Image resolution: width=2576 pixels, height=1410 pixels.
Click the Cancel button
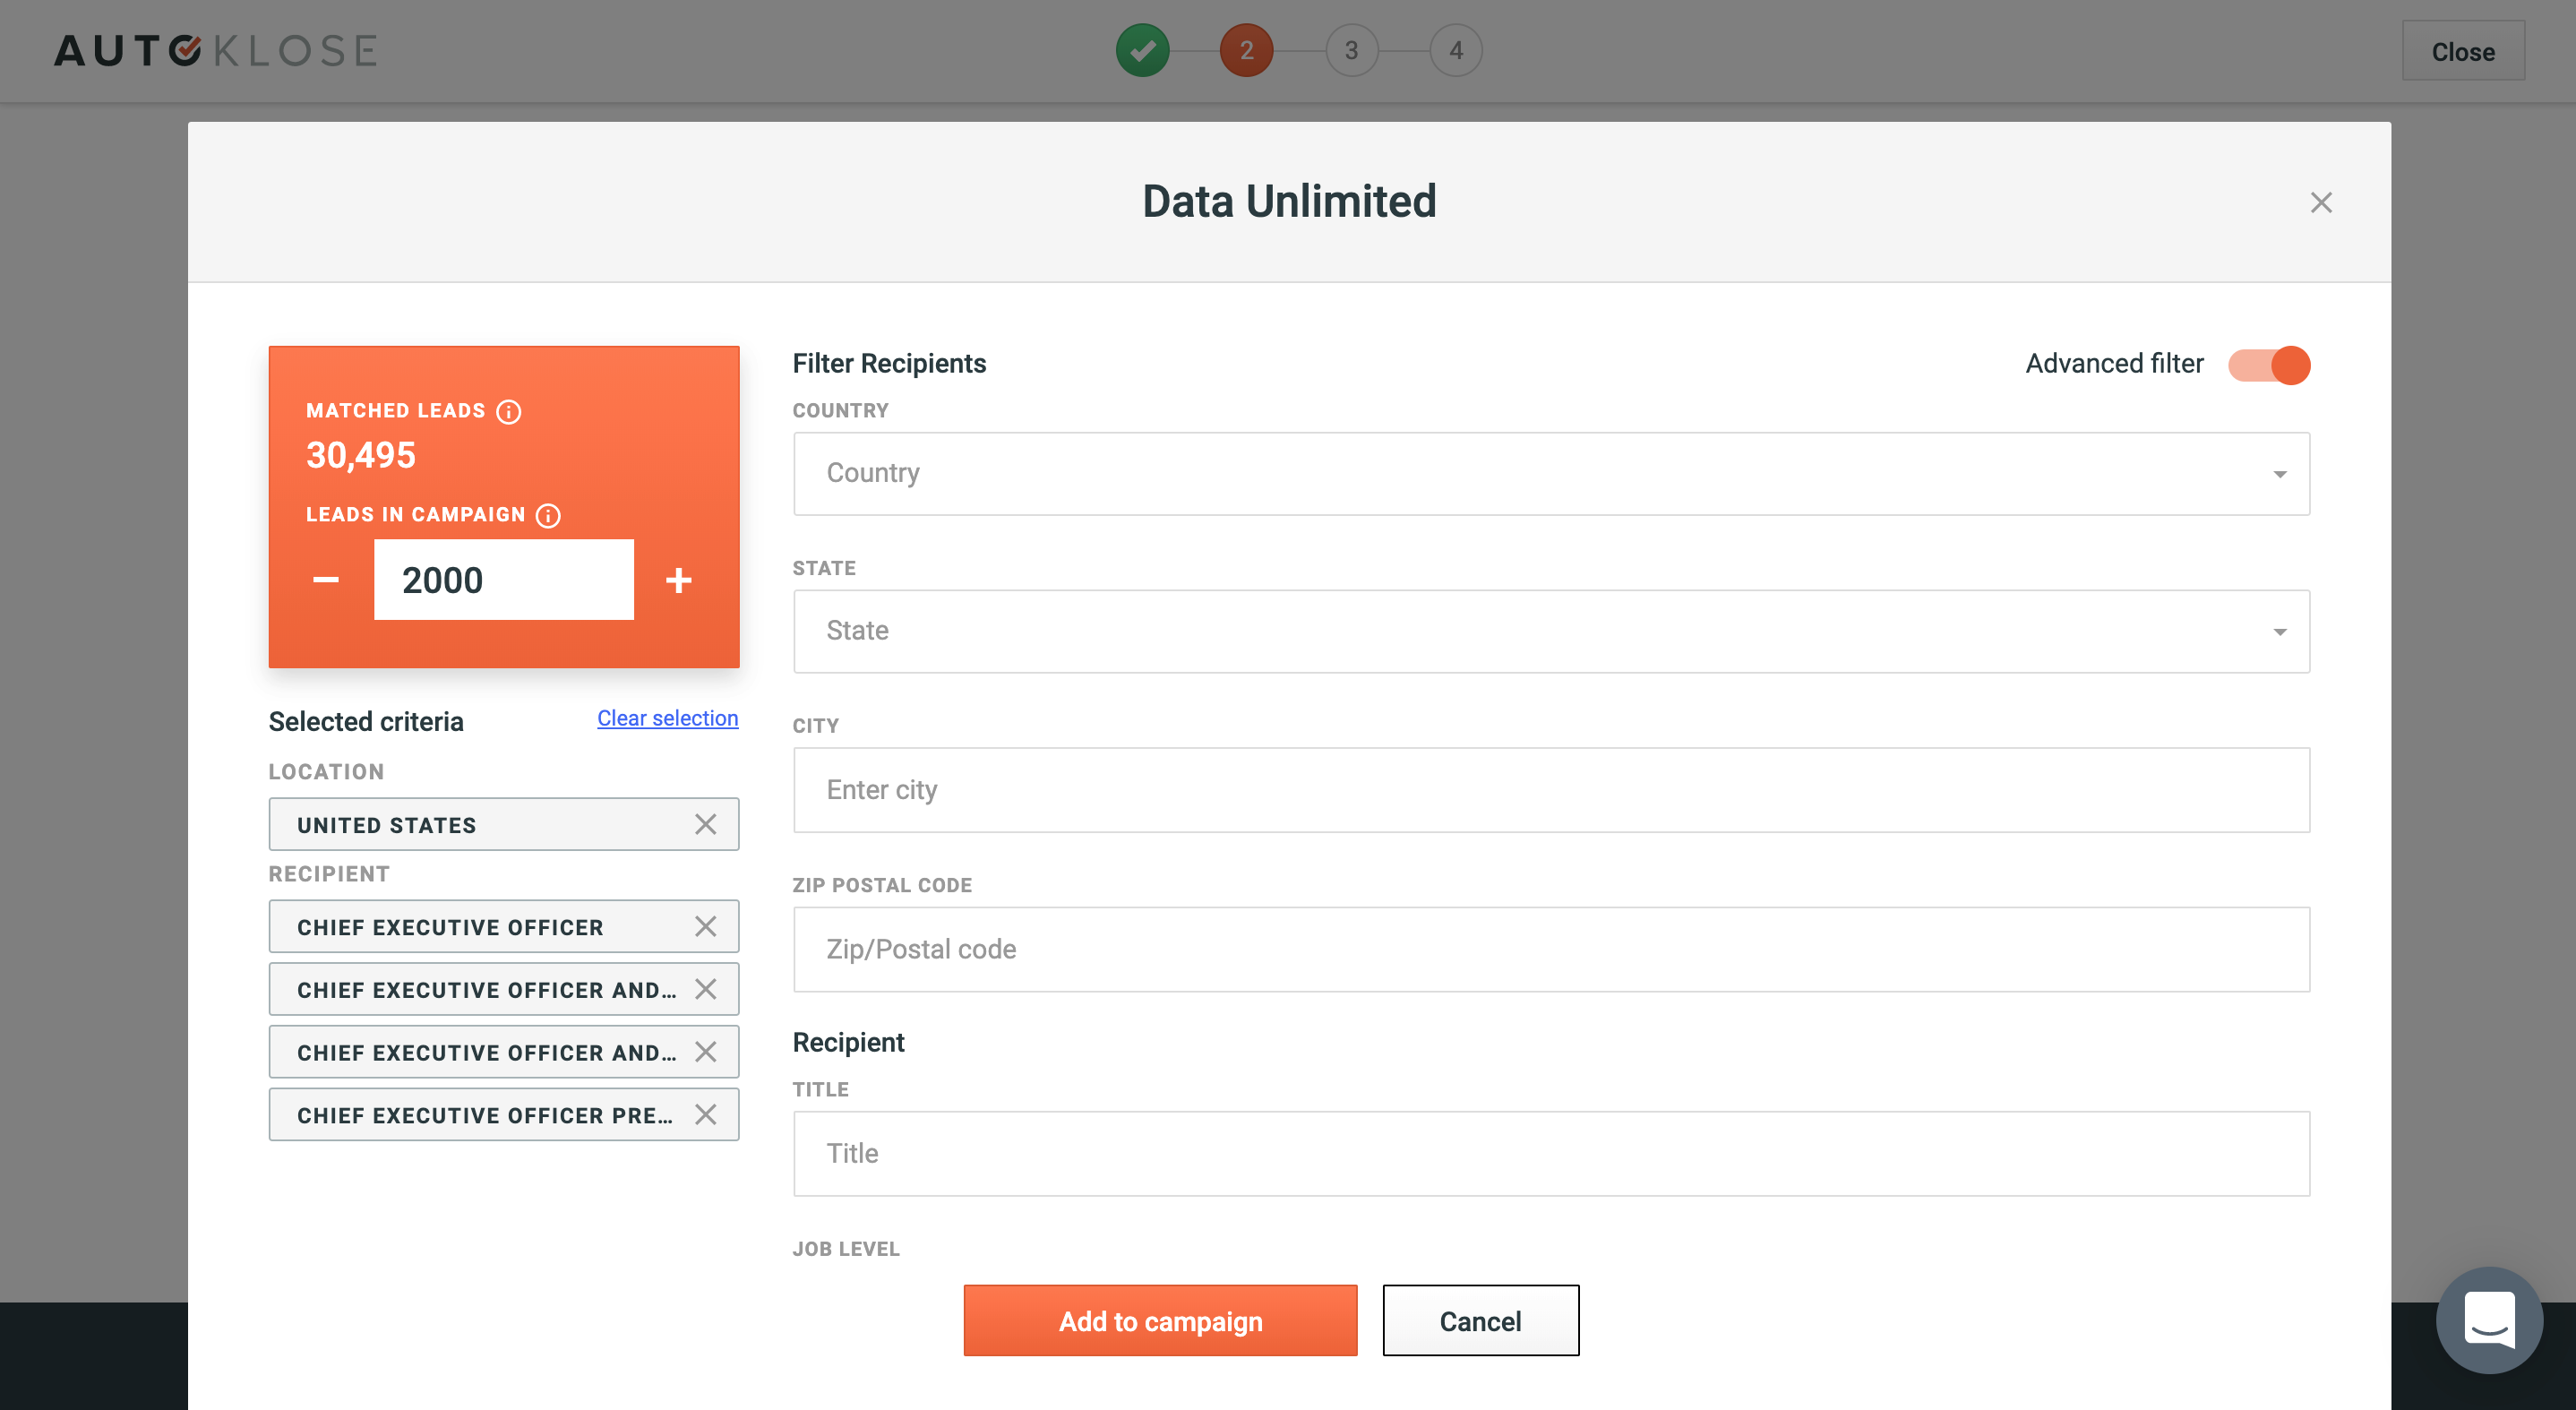click(1480, 1320)
